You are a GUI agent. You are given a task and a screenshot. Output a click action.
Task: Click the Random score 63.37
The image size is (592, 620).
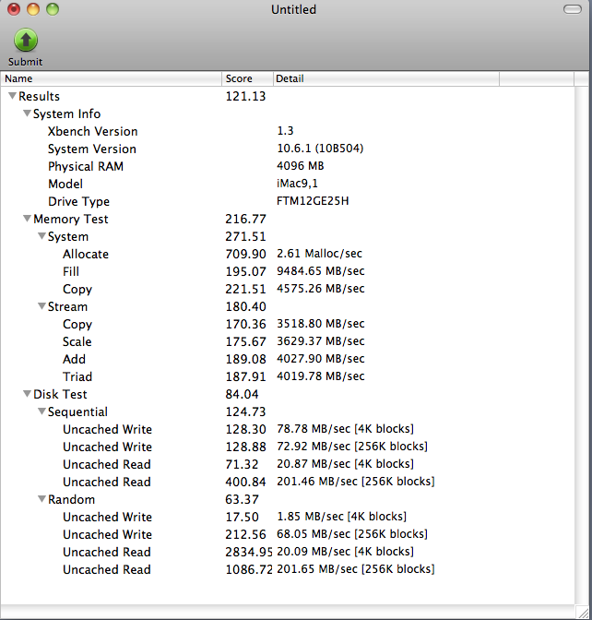[x=242, y=499]
